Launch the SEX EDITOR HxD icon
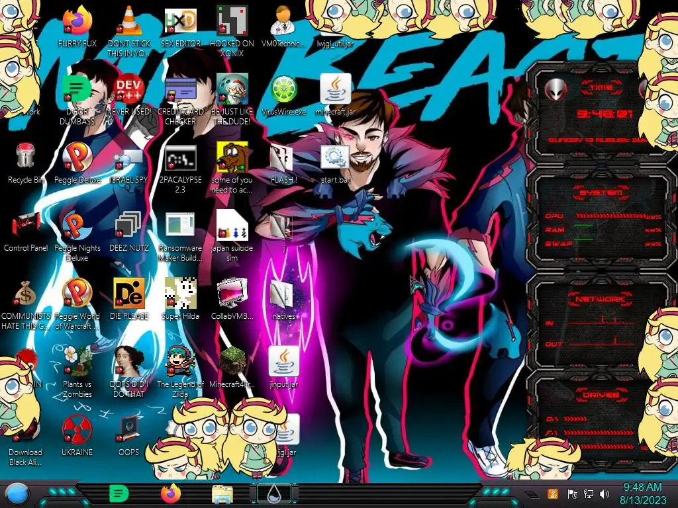Image resolution: width=678 pixels, height=508 pixels. [180, 21]
